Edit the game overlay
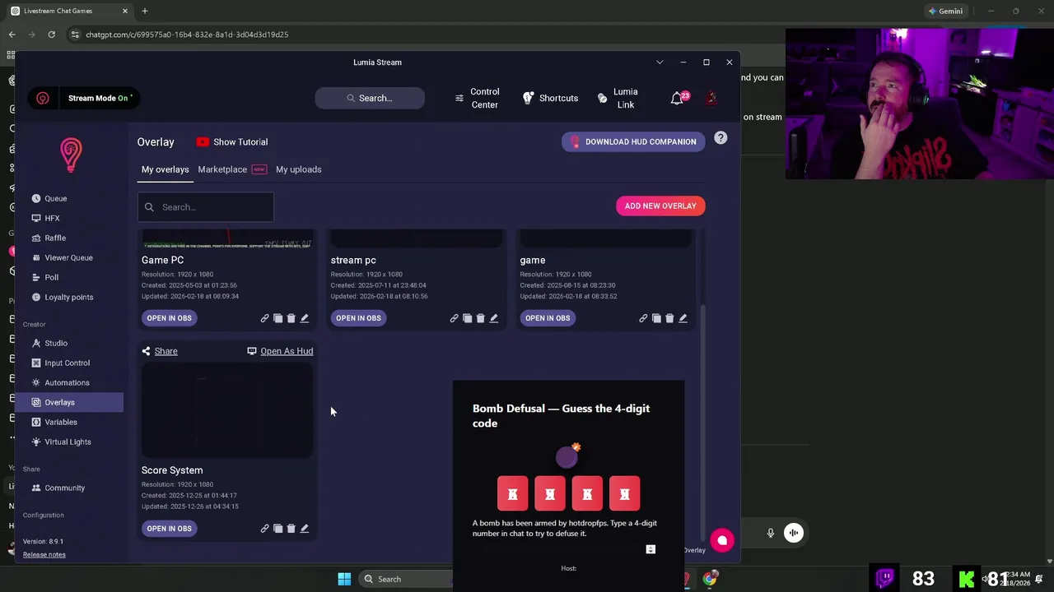 (x=683, y=318)
